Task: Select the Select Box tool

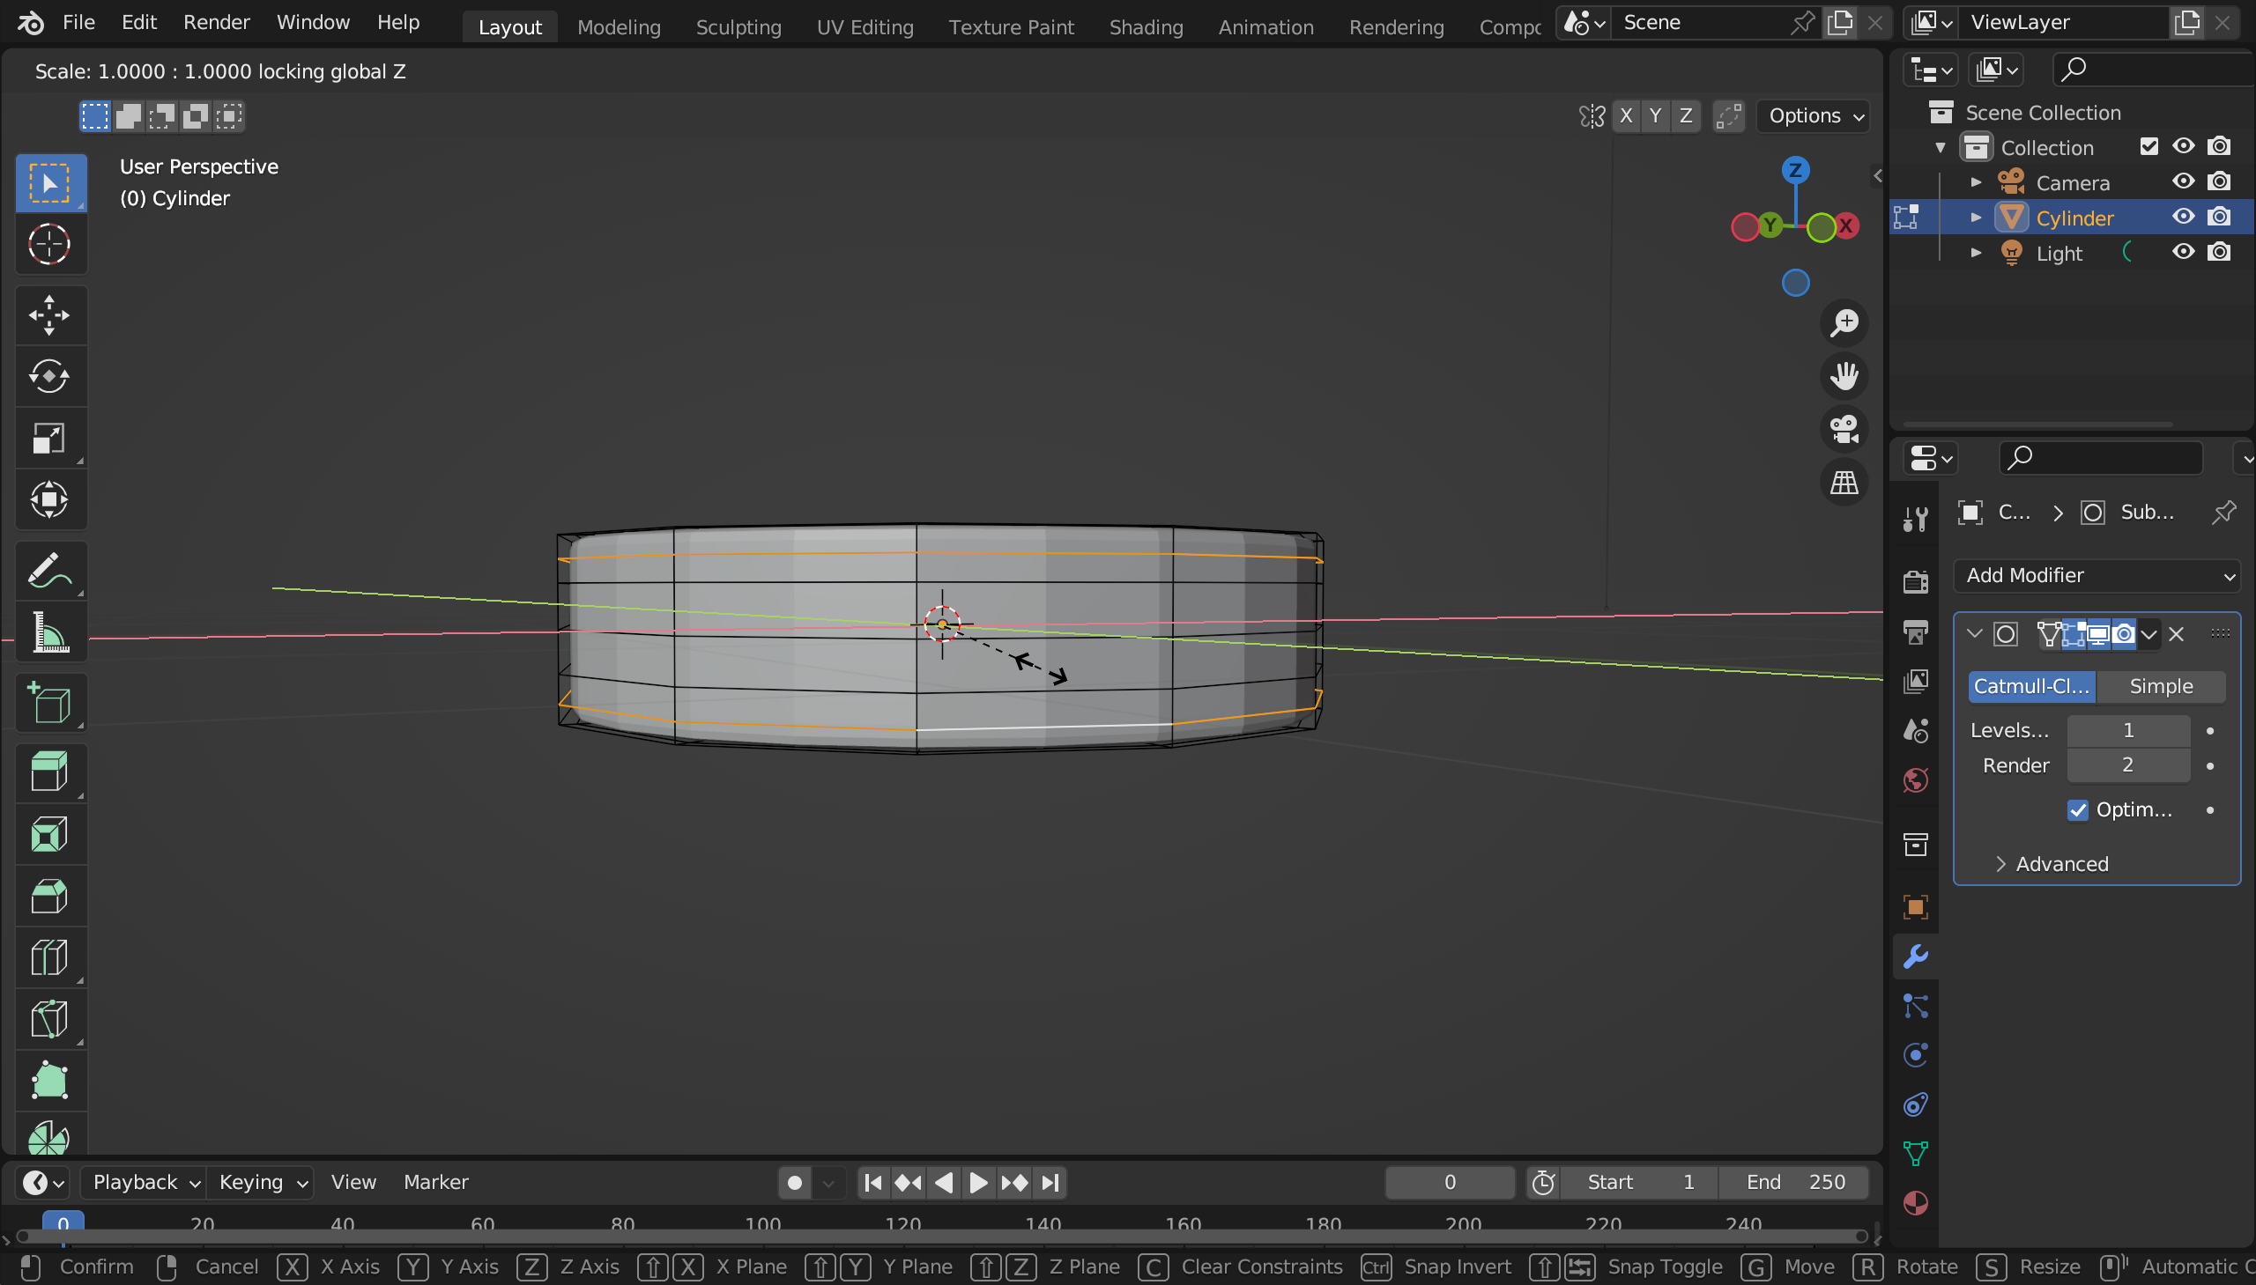Action: click(50, 182)
